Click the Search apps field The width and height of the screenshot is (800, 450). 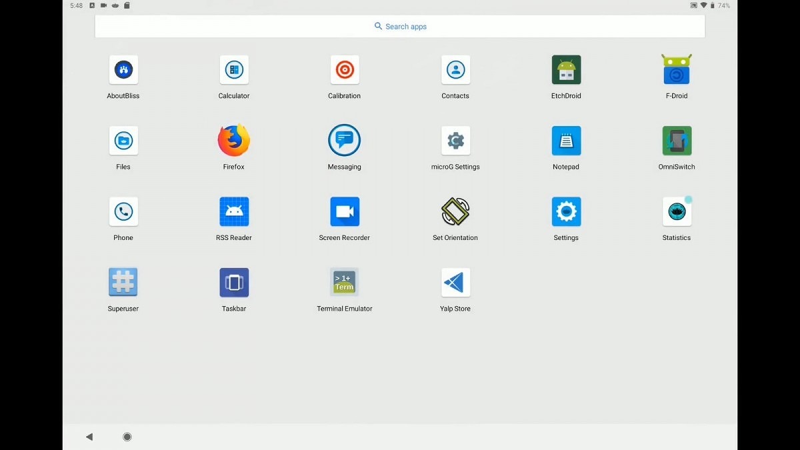click(400, 26)
